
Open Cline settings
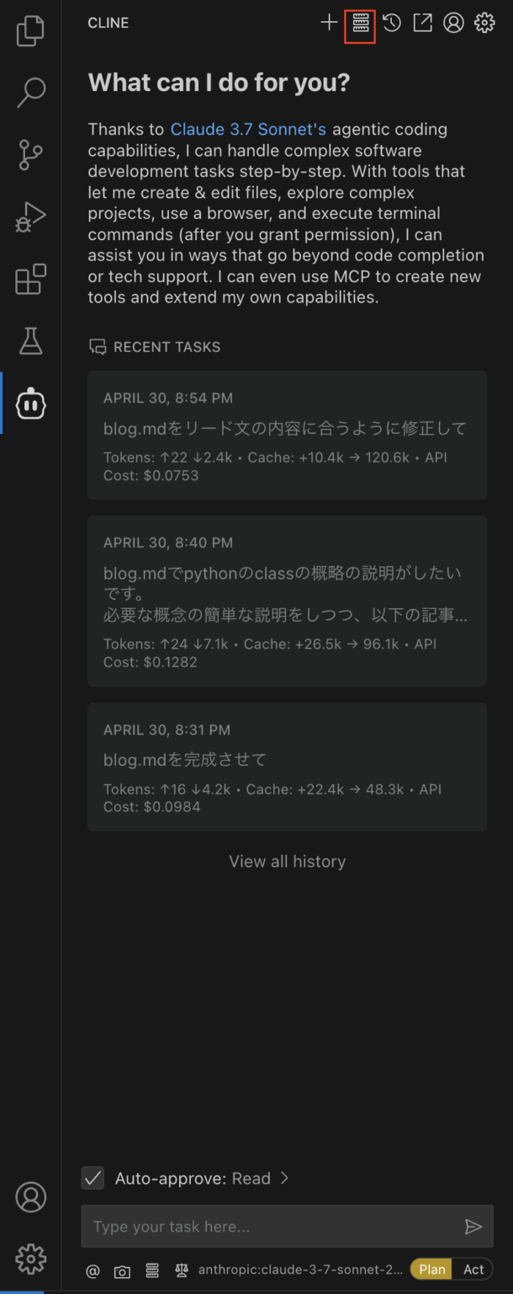[484, 23]
